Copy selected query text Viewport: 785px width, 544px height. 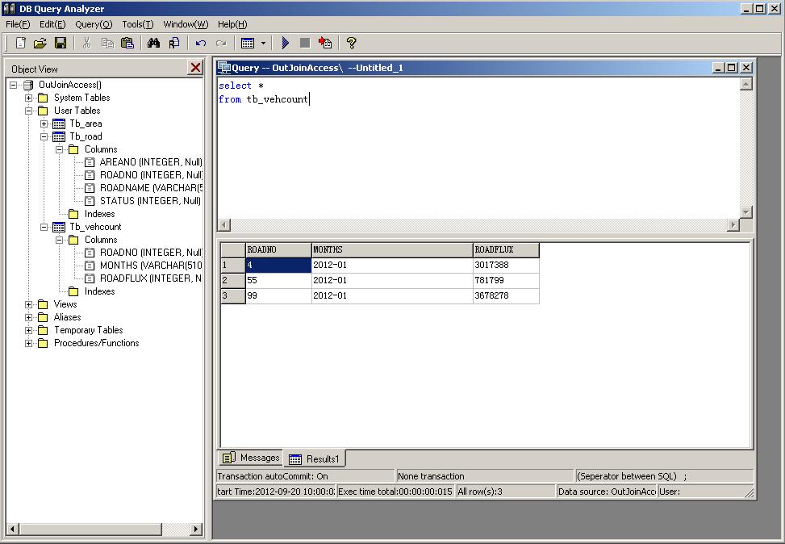point(109,43)
